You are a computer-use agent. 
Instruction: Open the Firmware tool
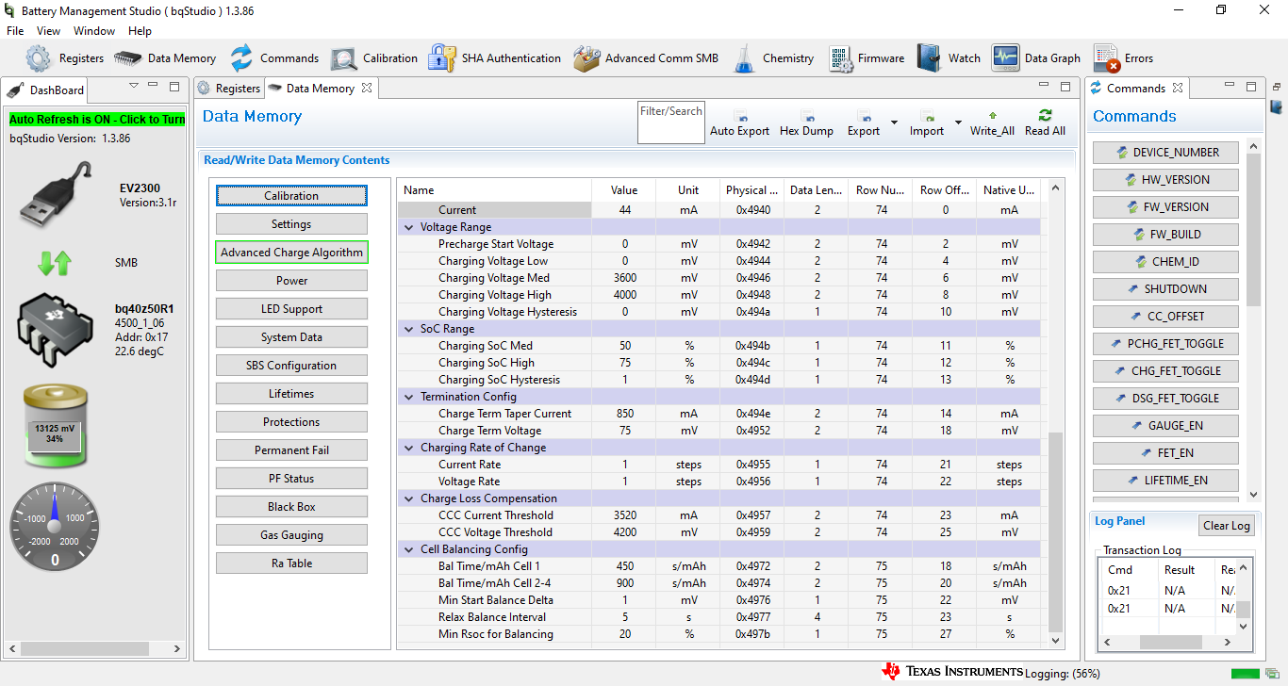(867, 58)
